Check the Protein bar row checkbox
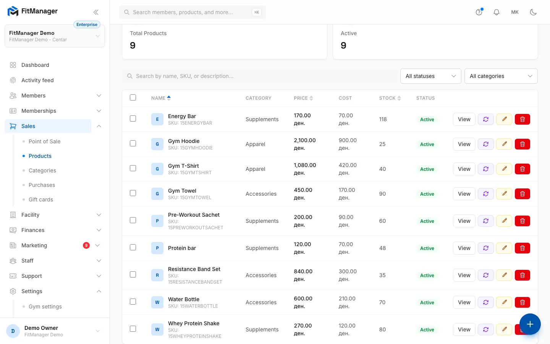The width and height of the screenshot is (550, 344). click(x=133, y=247)
